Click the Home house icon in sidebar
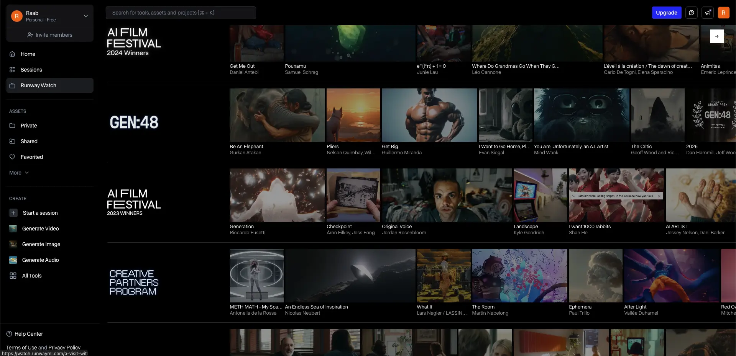Image resolution: width=736 pixels, height=356 pixels. coord(12,54)
